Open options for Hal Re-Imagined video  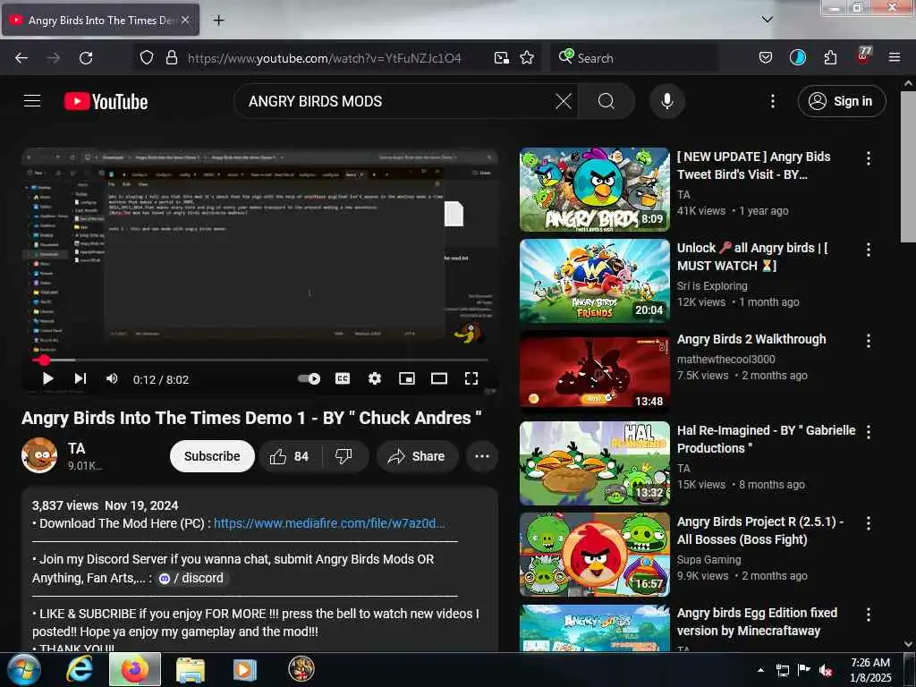[868, 432]
